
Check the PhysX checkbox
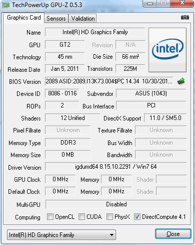(x=109, y=217)
